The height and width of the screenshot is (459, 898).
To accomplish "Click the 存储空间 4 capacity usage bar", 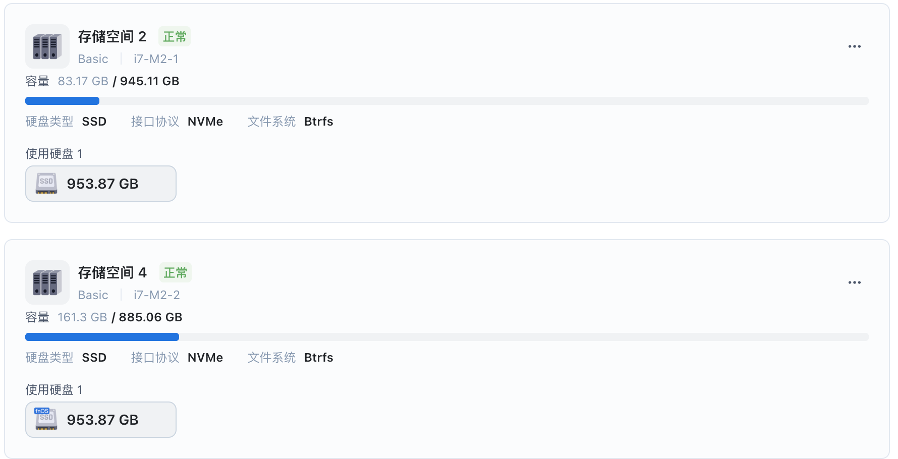I will [x=446, y=337].
